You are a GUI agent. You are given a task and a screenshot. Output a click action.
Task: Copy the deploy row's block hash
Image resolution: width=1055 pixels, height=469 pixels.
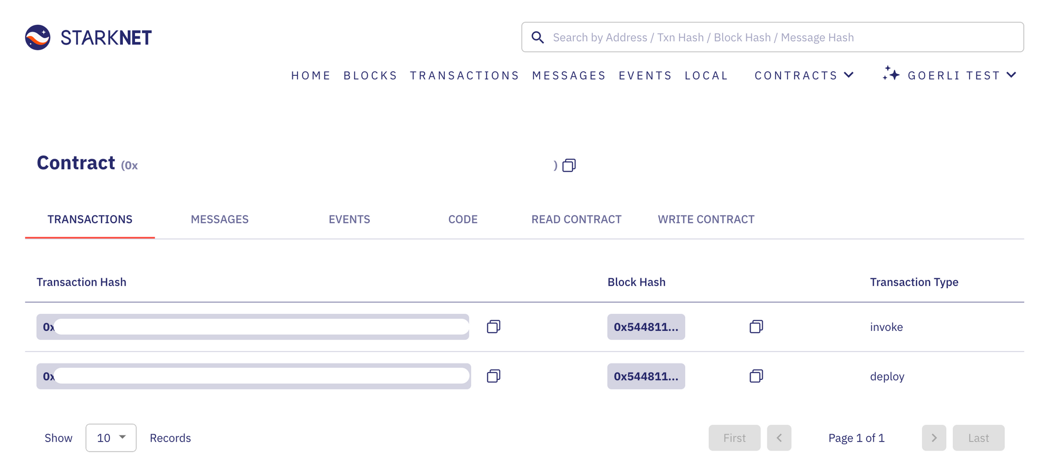(x=756, y=376)
